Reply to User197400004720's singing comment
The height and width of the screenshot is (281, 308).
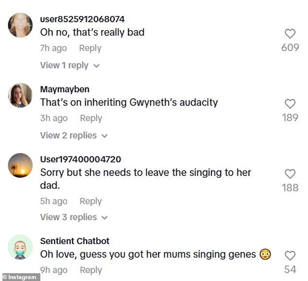91,201
